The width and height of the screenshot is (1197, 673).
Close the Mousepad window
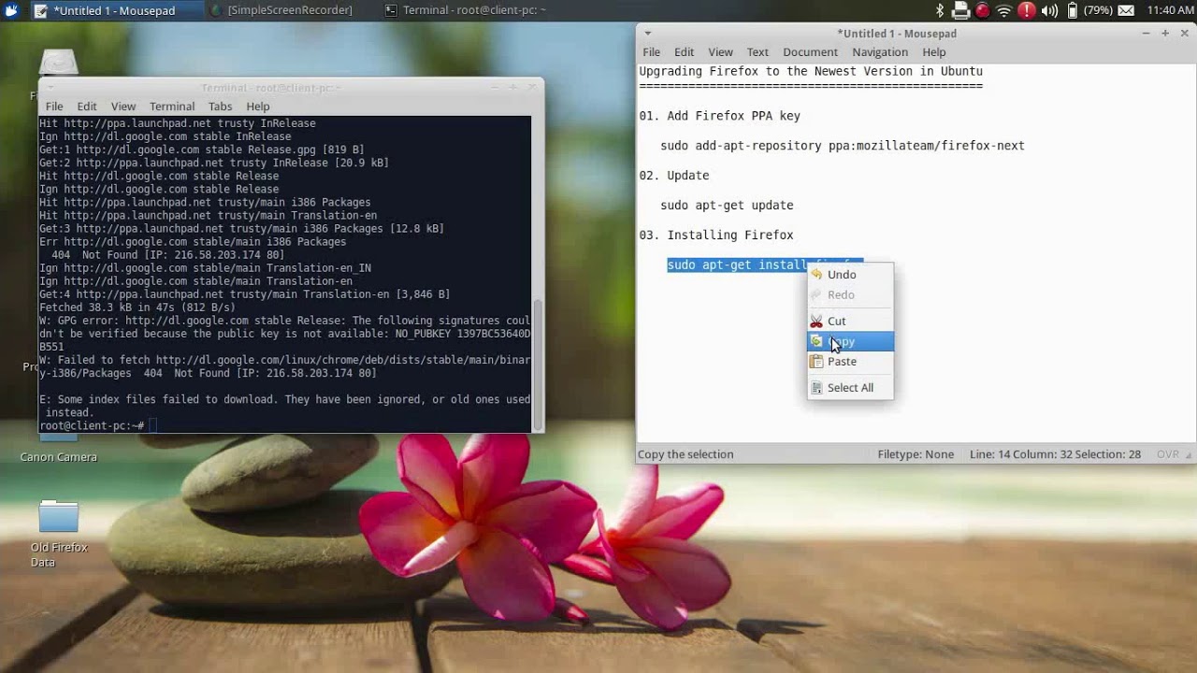click(x=1185, y=34)
